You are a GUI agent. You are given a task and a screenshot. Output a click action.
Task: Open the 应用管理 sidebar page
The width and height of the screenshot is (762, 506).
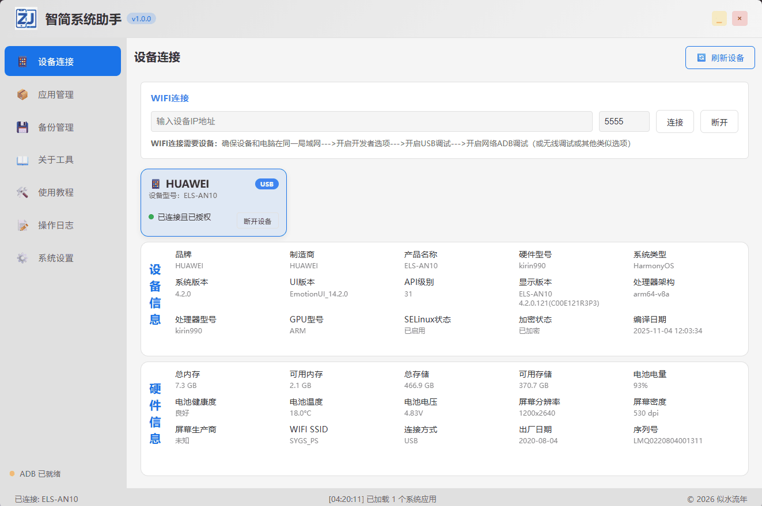click(x=63, y=94)
